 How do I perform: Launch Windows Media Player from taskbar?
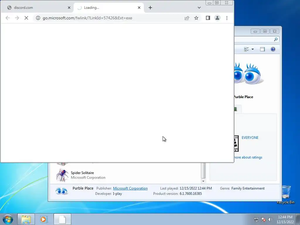(x=43, y=219)
